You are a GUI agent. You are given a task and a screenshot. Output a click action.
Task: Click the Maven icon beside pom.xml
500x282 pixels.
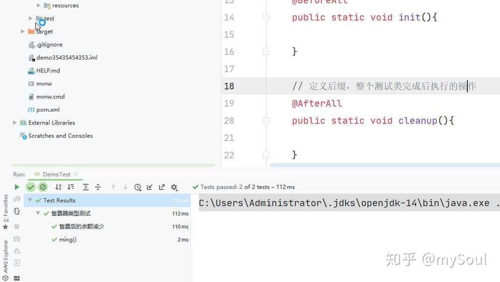point(31,109)
